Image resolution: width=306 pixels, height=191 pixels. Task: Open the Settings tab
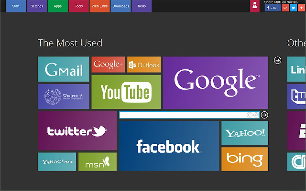pos(37,6)
